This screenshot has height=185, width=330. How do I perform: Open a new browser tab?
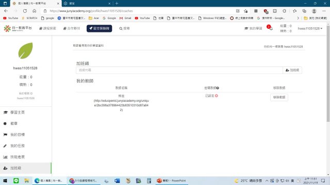coord(117,4)
